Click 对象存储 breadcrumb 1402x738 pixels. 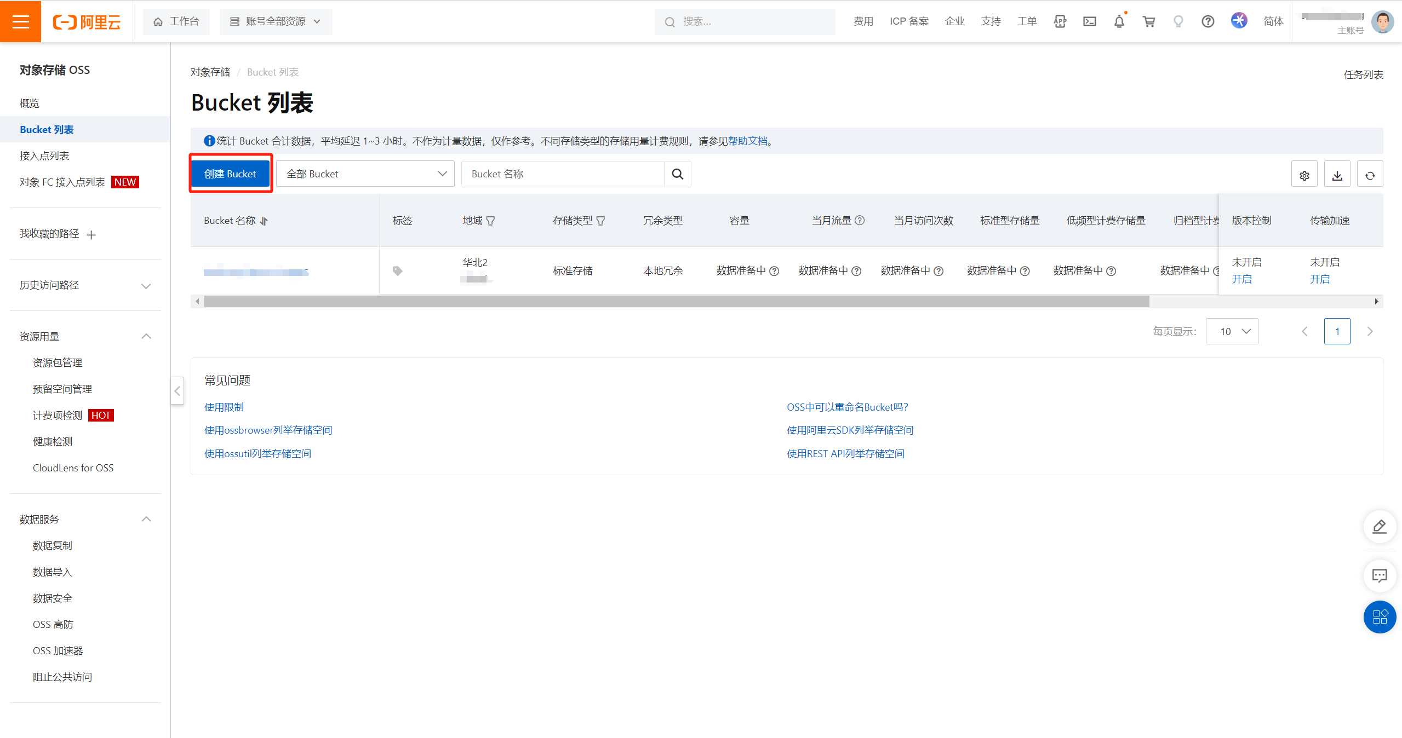click(x=210, y=72)
